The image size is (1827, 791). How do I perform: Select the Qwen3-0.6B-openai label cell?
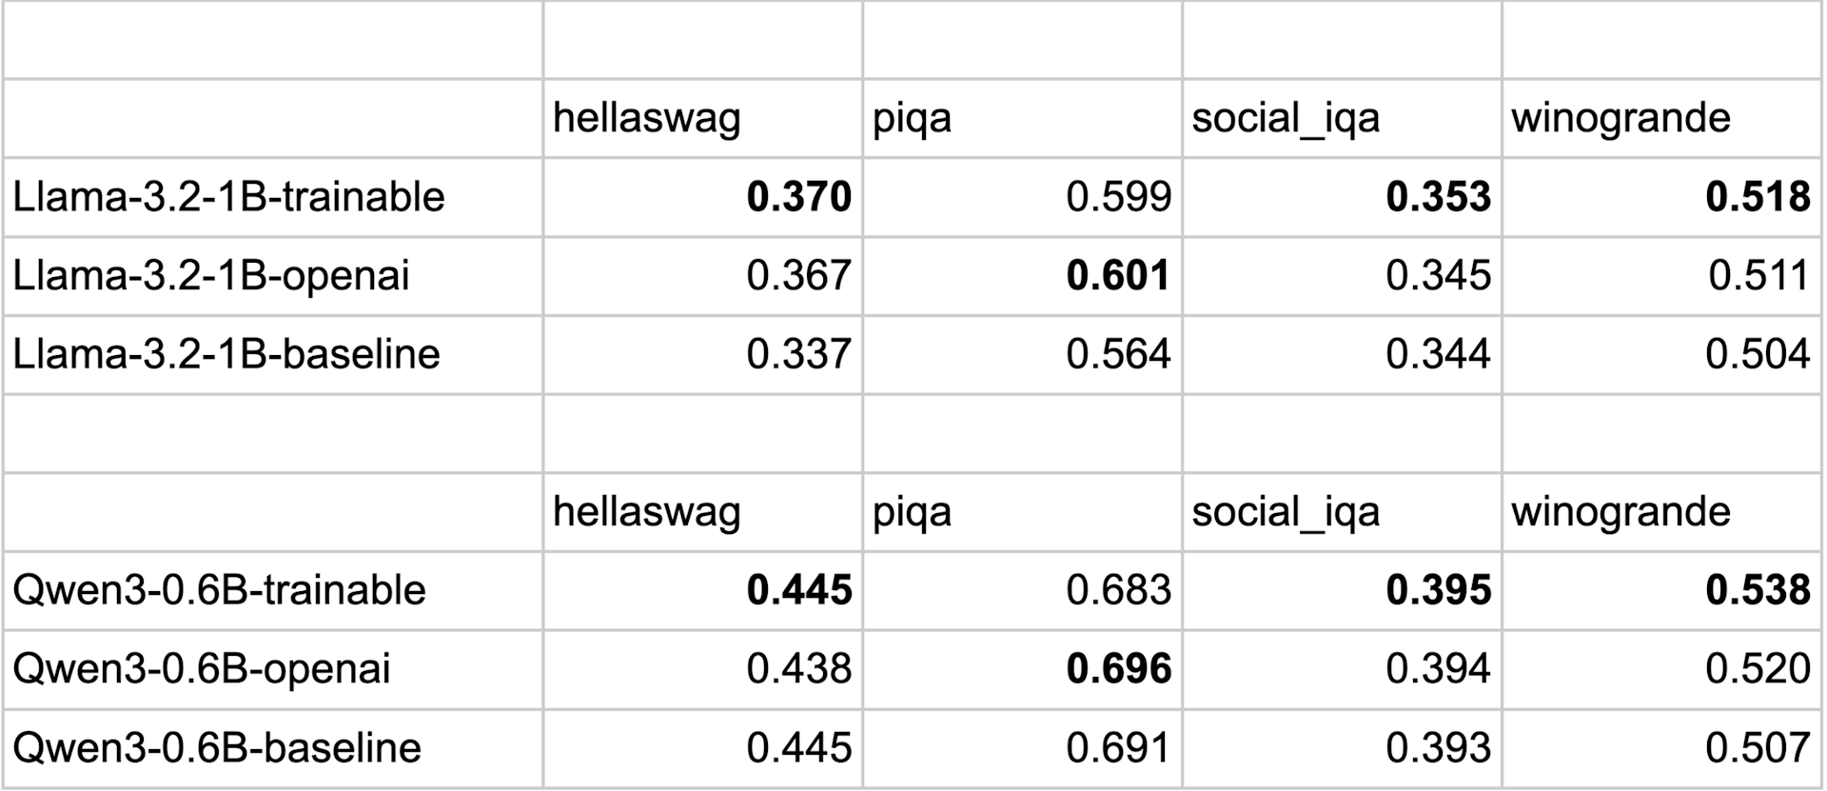pos(202,669)
